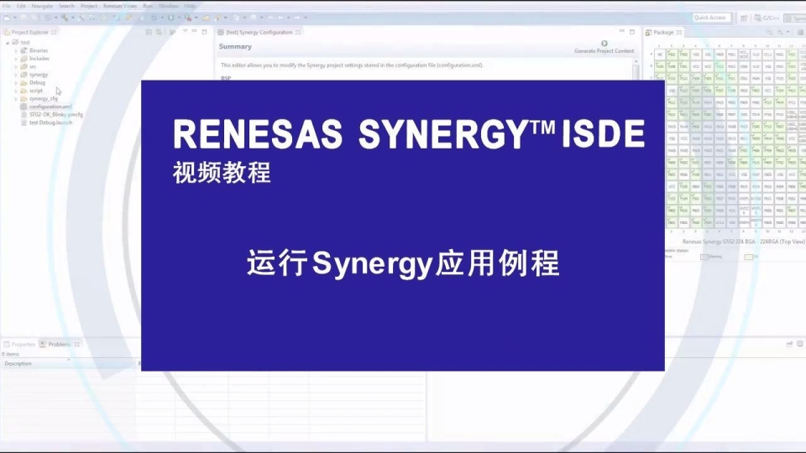Open the File menu

[7, 6]
